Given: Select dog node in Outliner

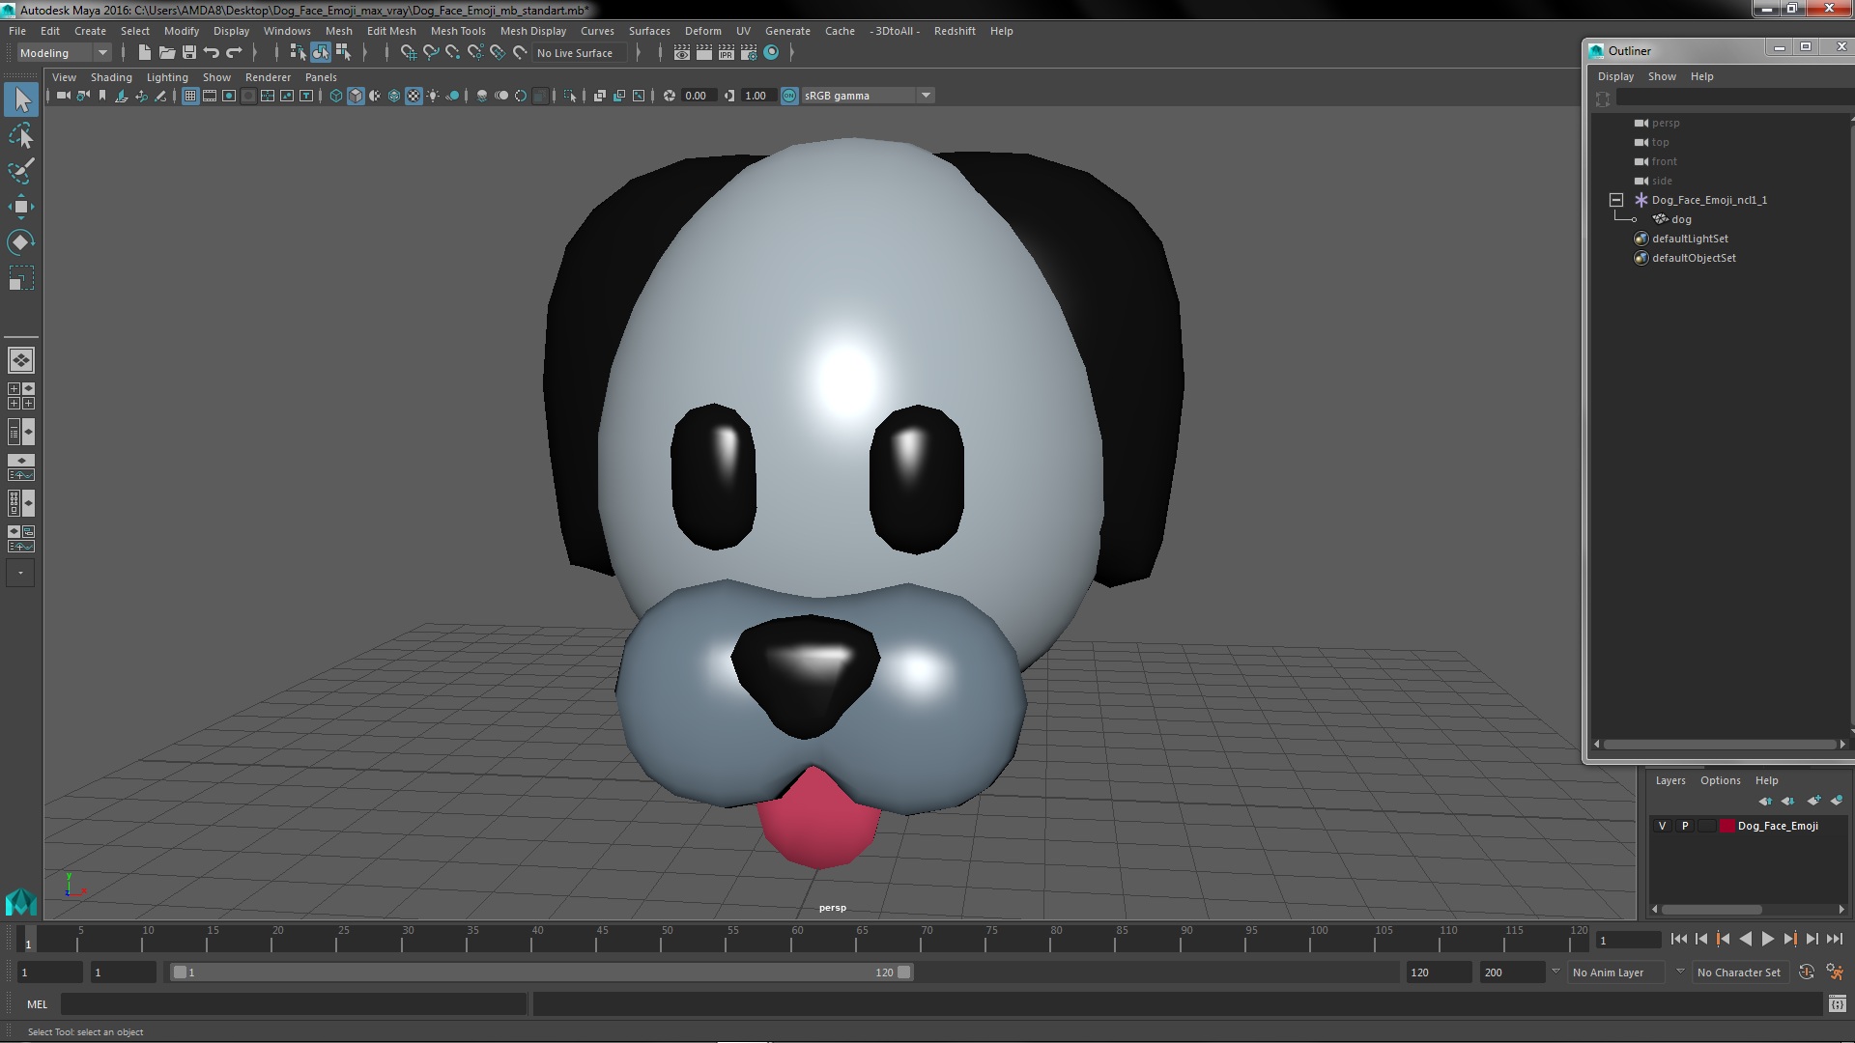Looking at the screenshot, I should pyautogui.click(x=1681, y=219).
